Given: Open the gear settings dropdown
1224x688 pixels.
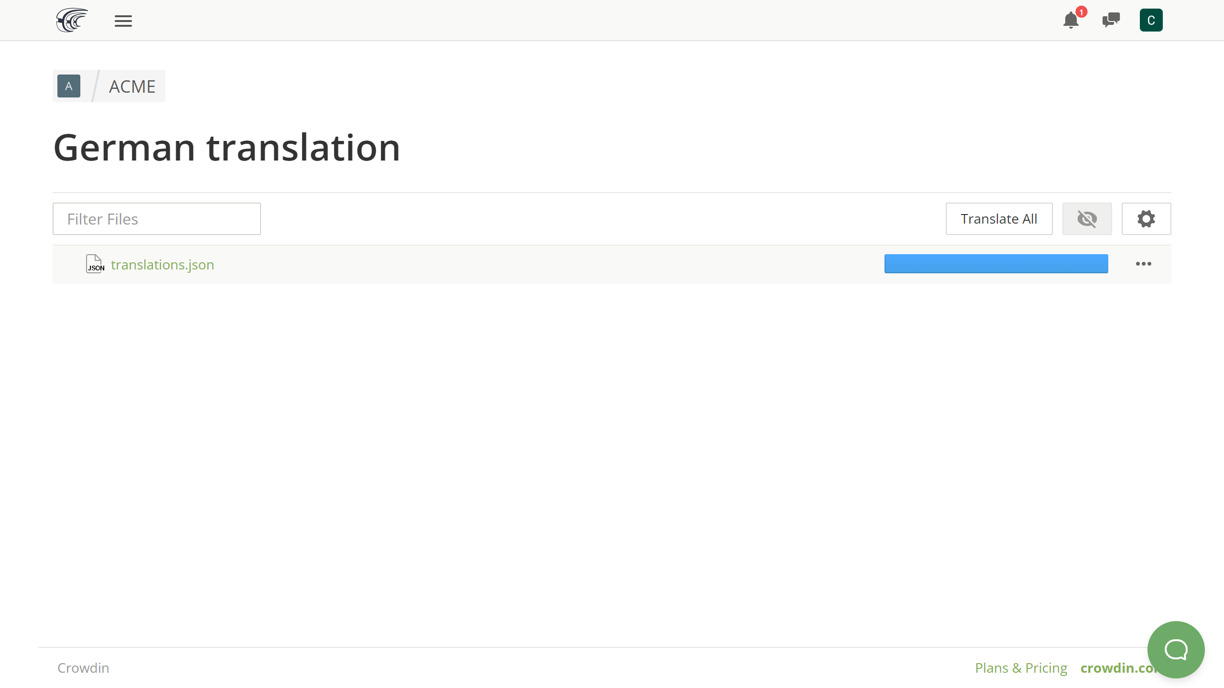Looking at the screenshot, I should [1146, 219].
